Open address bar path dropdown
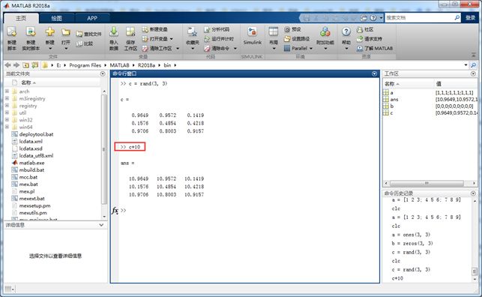The width and height of the screenshot is (482, 297). click(466, 65)
